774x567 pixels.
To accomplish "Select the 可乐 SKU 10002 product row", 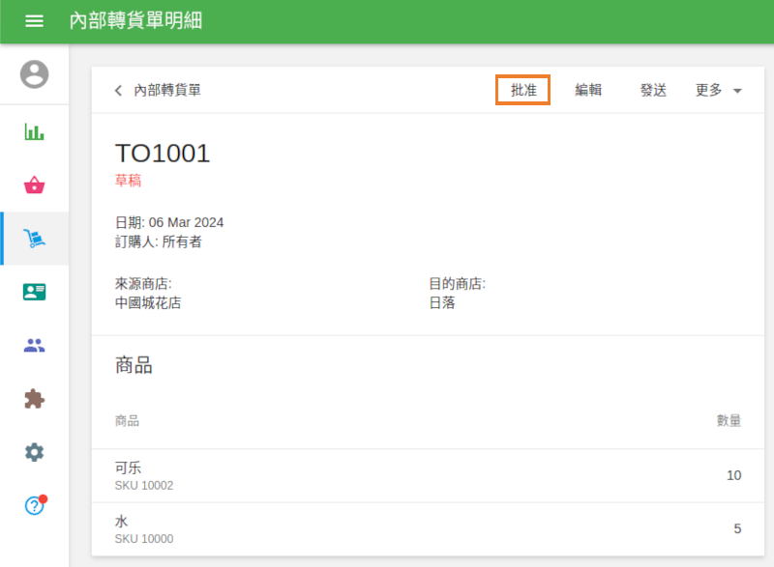I will click(x=428, y=475).
